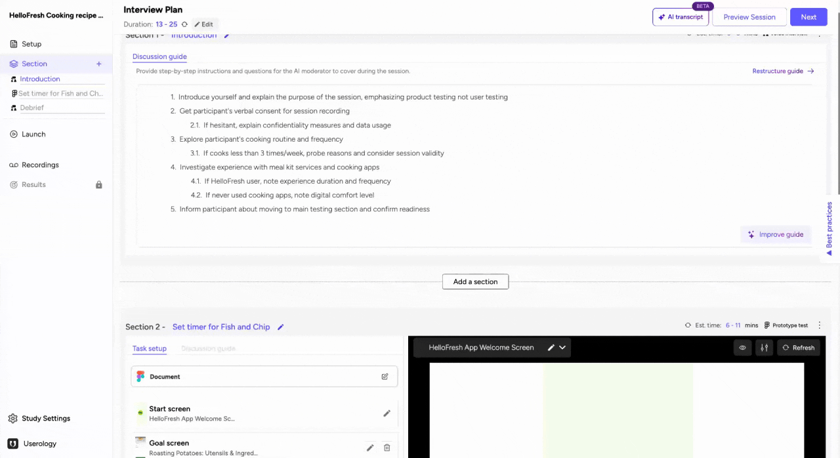Switch to the Task setup tab
The height and width of the screenshot is (458, 840).
[x=150, y=348]
